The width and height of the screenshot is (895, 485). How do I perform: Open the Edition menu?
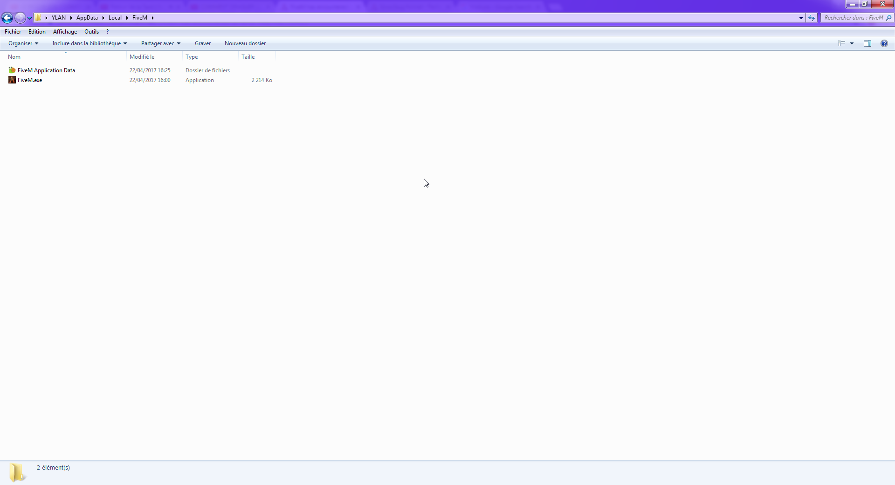click(37, 32)
